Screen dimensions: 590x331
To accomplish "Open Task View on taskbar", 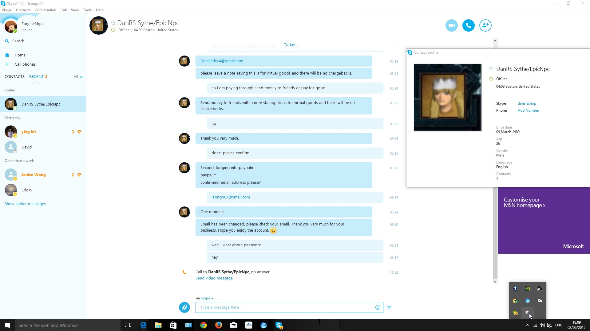I will [128, 325].
